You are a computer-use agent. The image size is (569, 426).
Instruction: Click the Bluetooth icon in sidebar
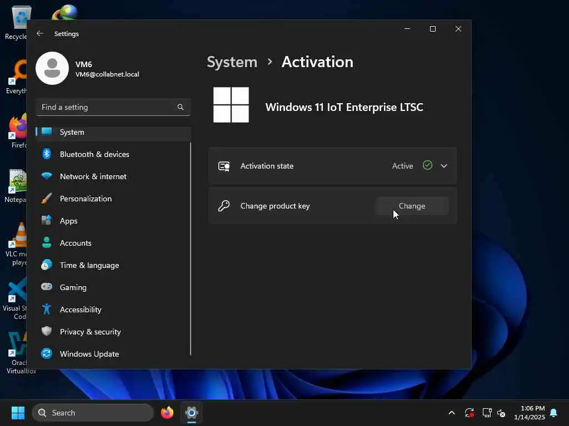(x=47, y=154)
